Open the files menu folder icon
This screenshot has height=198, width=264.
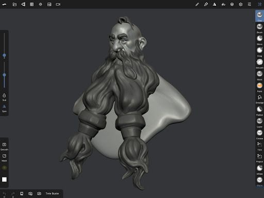click(x=14, y=4)
